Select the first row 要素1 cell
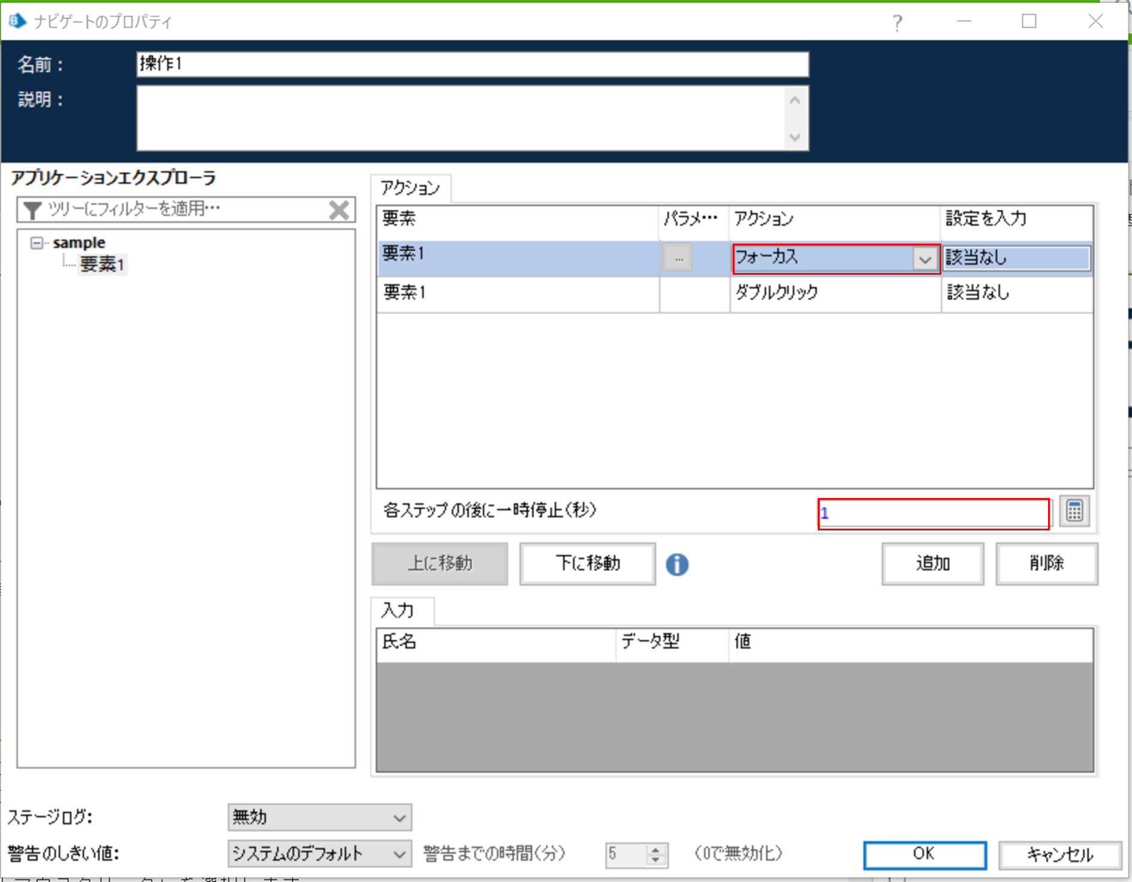 click(x=518, y=259)
